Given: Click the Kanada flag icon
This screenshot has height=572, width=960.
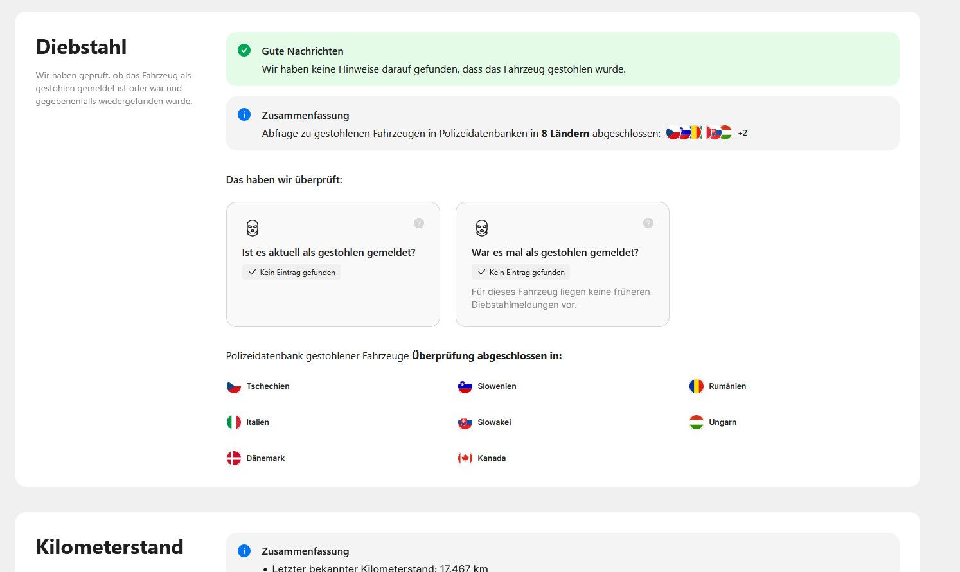Looking at the screenshot, I should pos(465,458).
